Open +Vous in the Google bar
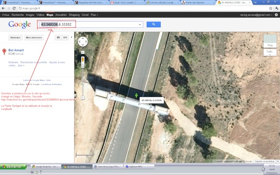This screenshot has width=280, height=175. tap(6, 15)
